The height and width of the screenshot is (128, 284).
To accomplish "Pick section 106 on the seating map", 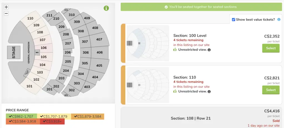I will click(x=44, y=48).
